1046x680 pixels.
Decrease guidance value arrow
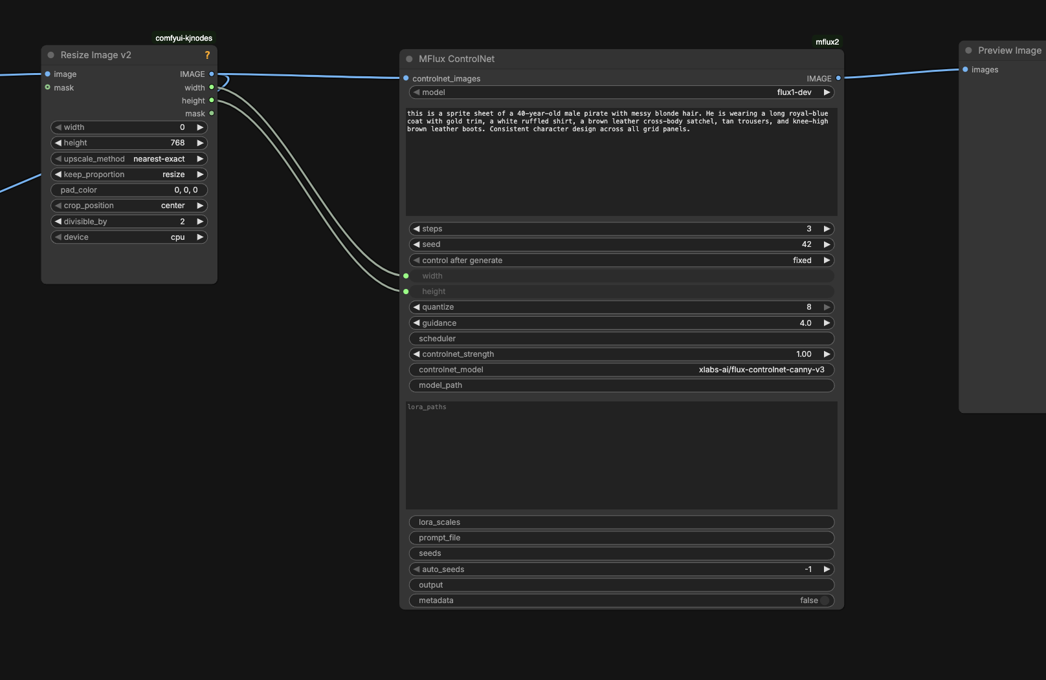417,323
